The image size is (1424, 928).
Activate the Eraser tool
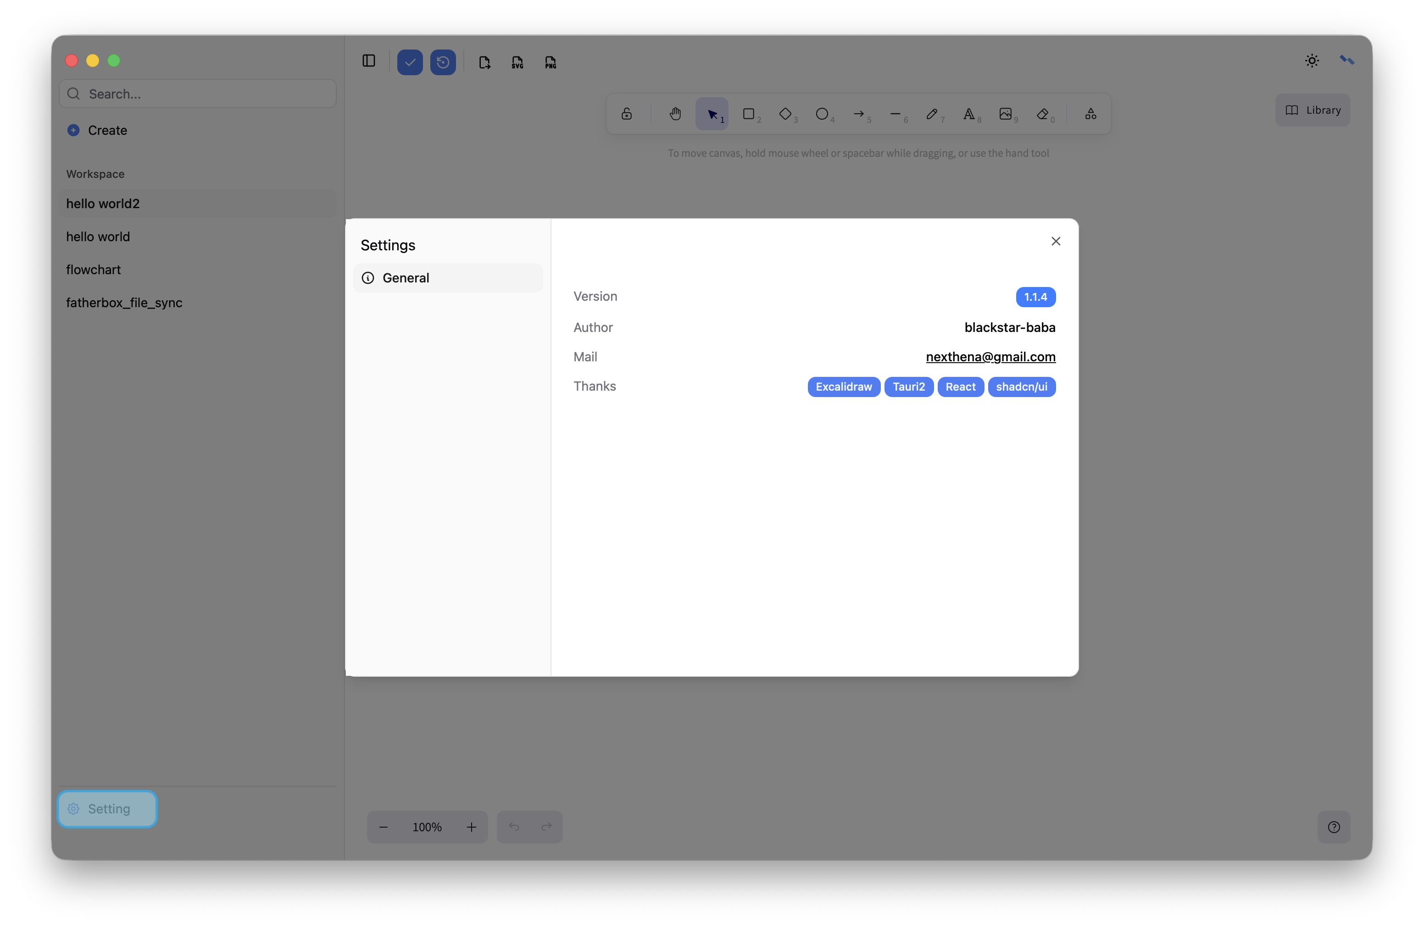[x=1043, y=114]
